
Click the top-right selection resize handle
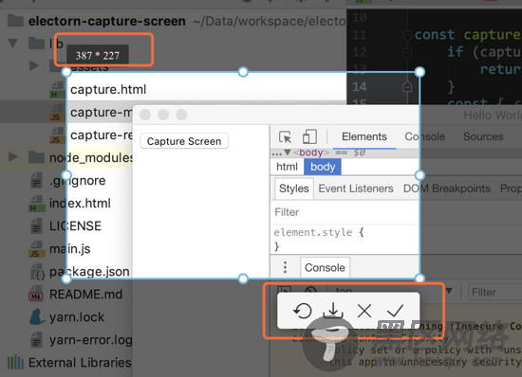pyautogui.click(x=419, y=72)
